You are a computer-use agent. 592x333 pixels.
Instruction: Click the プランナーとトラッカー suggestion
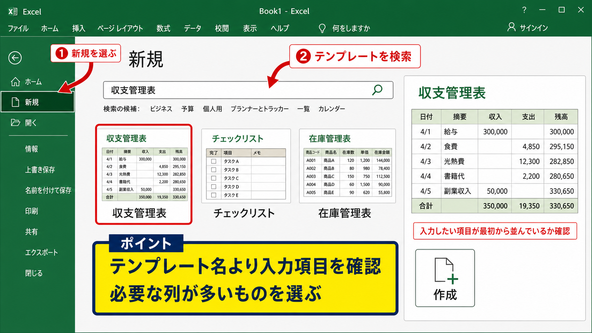(260, 109)
